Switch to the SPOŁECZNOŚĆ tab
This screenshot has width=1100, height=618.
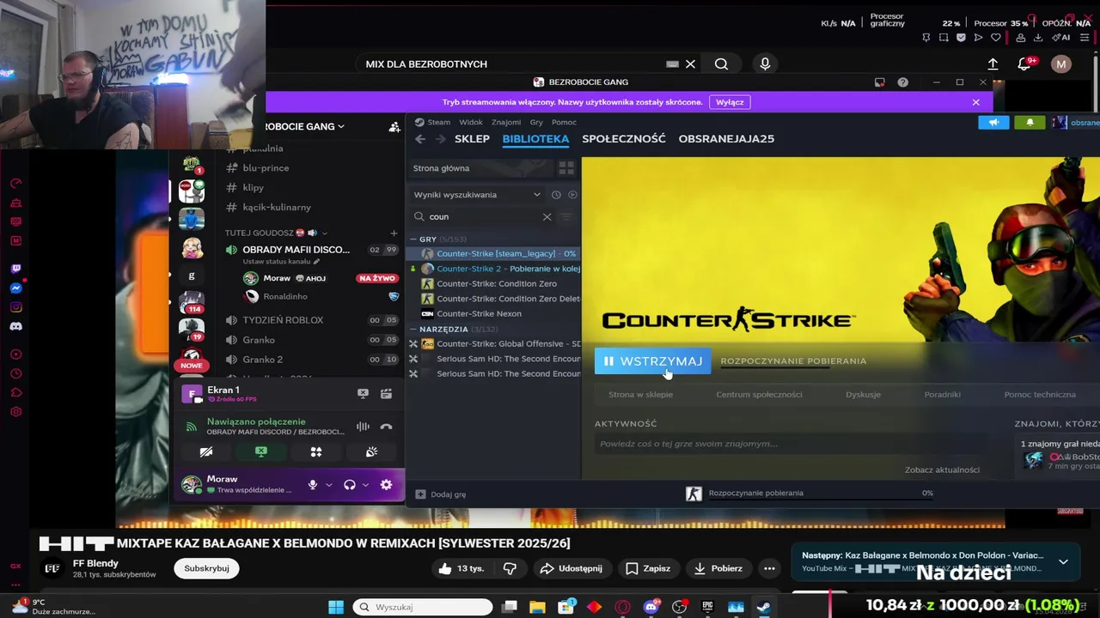(x=624, y=139)
